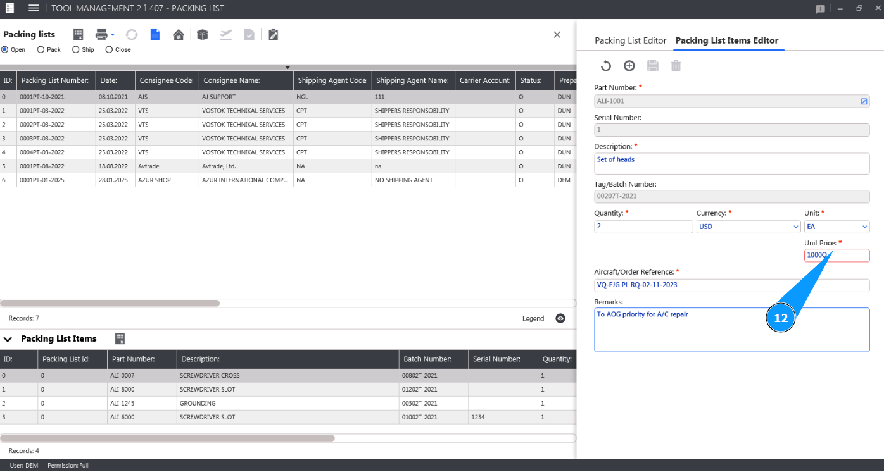Open the hamburger menu in title bar

(34, 8)
